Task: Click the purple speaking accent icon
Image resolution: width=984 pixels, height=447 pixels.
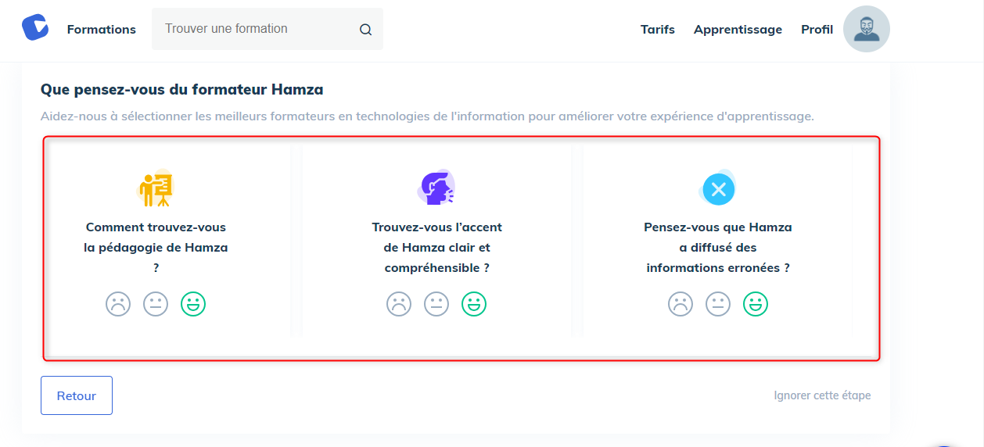Action: (436, 188)
